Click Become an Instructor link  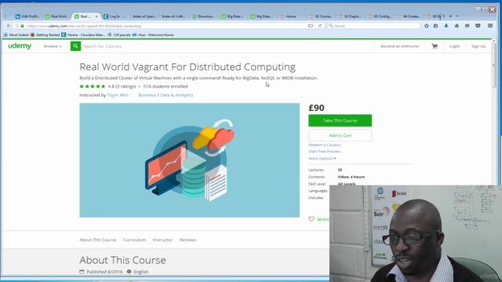coord(399,46)
